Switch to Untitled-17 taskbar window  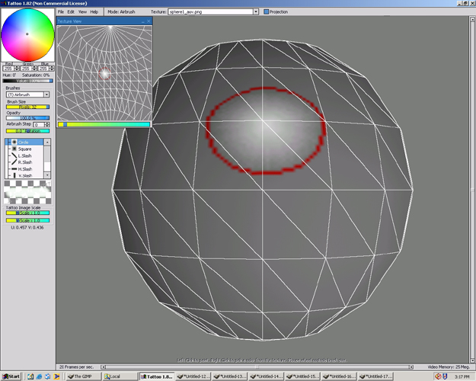(375, 376)
